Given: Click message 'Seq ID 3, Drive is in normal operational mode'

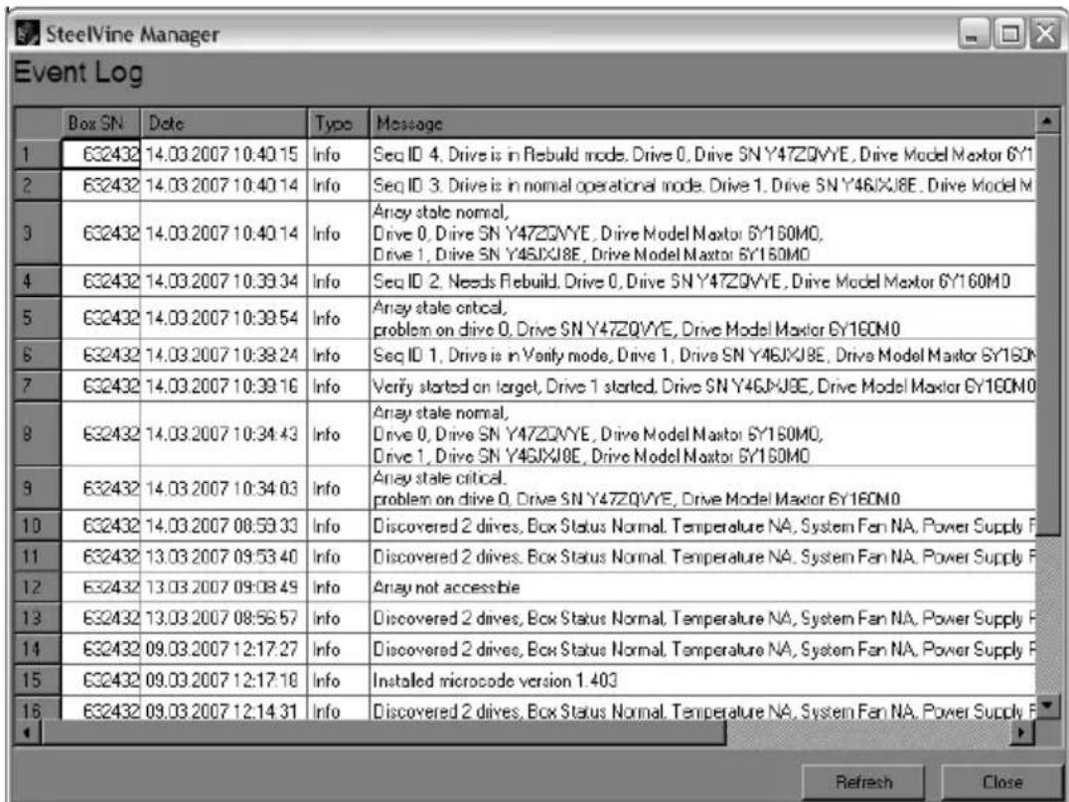Looking at the screenshot, I should (702, 186).
